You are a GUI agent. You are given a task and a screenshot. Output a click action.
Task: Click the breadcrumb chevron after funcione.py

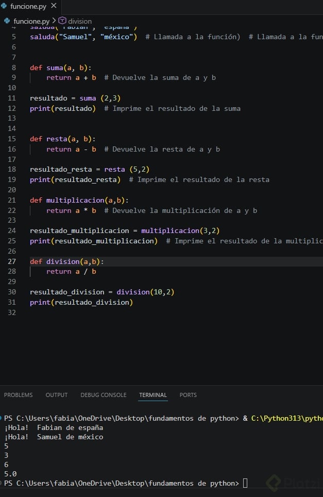(54, 21)
